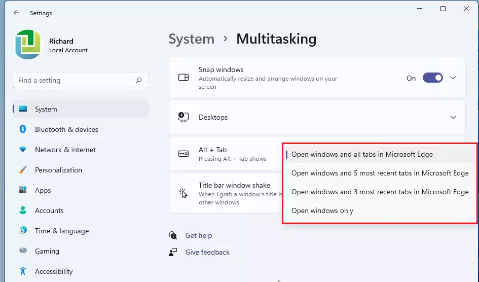The image size is (479, 282).
Task: Select System in the sidebar
Action: [46, 109]
